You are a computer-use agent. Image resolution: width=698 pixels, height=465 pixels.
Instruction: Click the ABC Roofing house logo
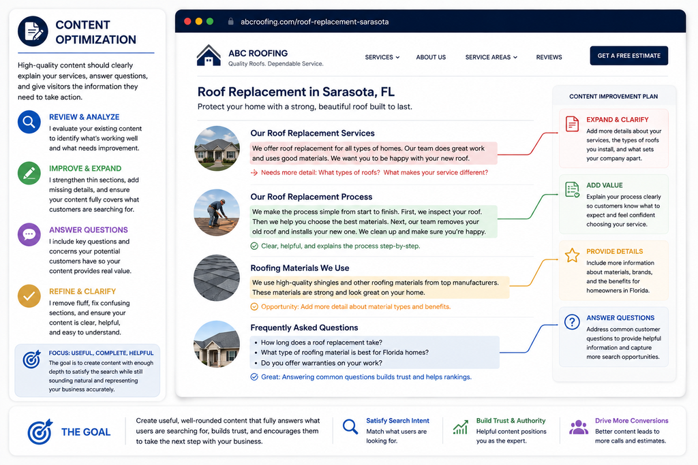point(209,56)
